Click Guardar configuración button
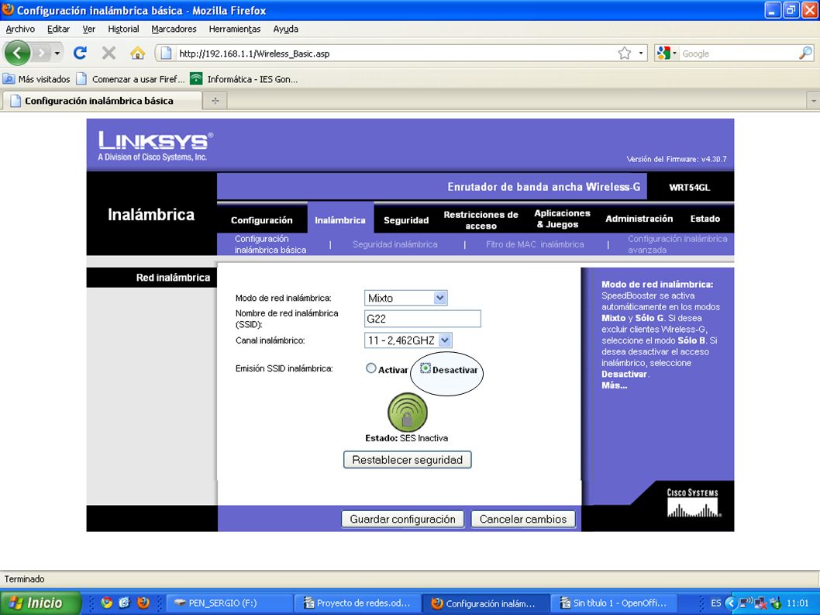The image size is (820, 615). click(x=403, y=519)
